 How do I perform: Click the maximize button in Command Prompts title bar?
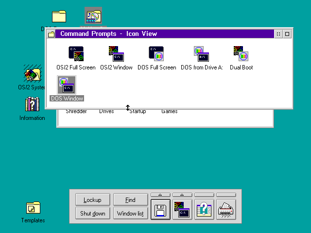tap(287, 34)
